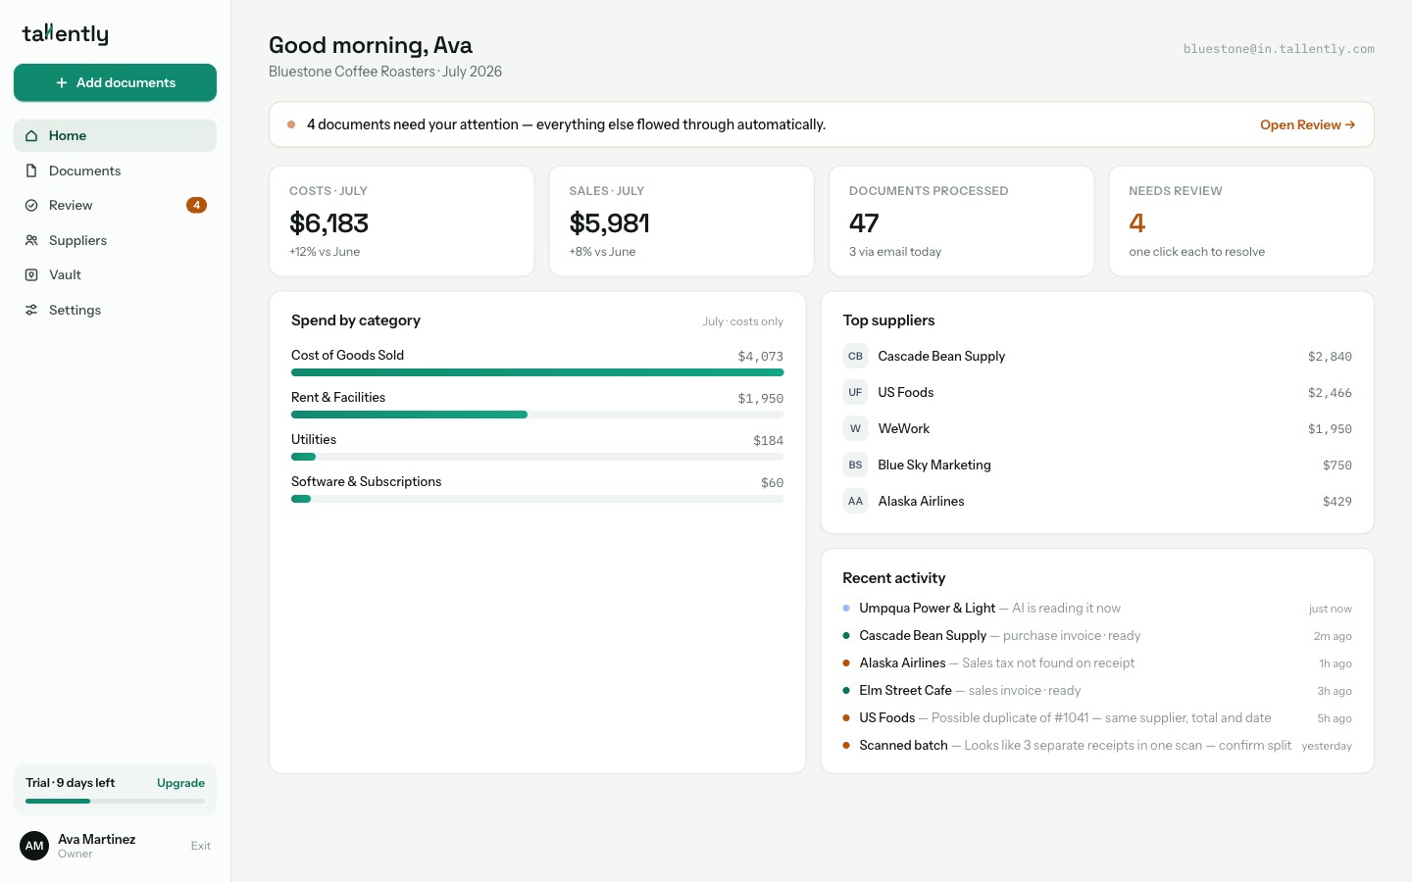Open the Settings menu item
Image resolution: width=1412 pixels, height=882 pixels.
[115, 310]
